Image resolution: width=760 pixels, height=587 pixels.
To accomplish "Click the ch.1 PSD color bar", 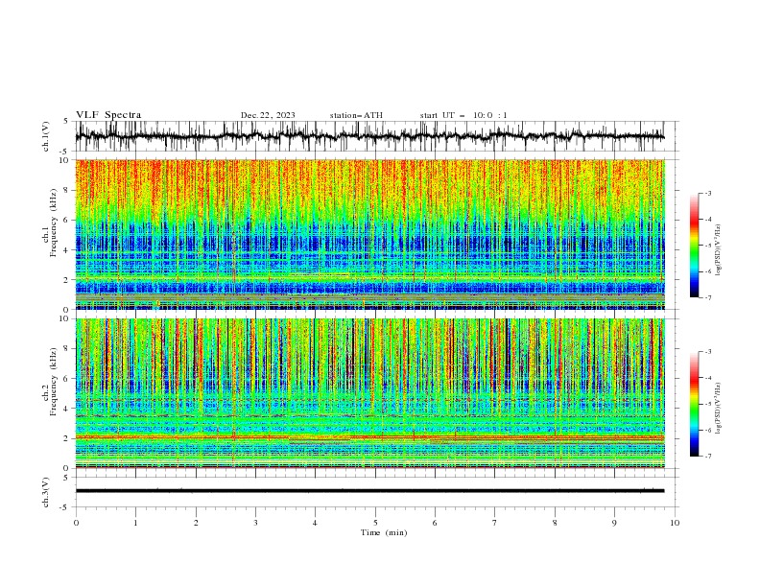I will (695, 246).
